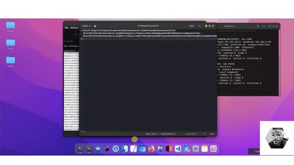Click new document icon beside Open
The height and width of the screenshot is (165, 294).
coord(95,26)
